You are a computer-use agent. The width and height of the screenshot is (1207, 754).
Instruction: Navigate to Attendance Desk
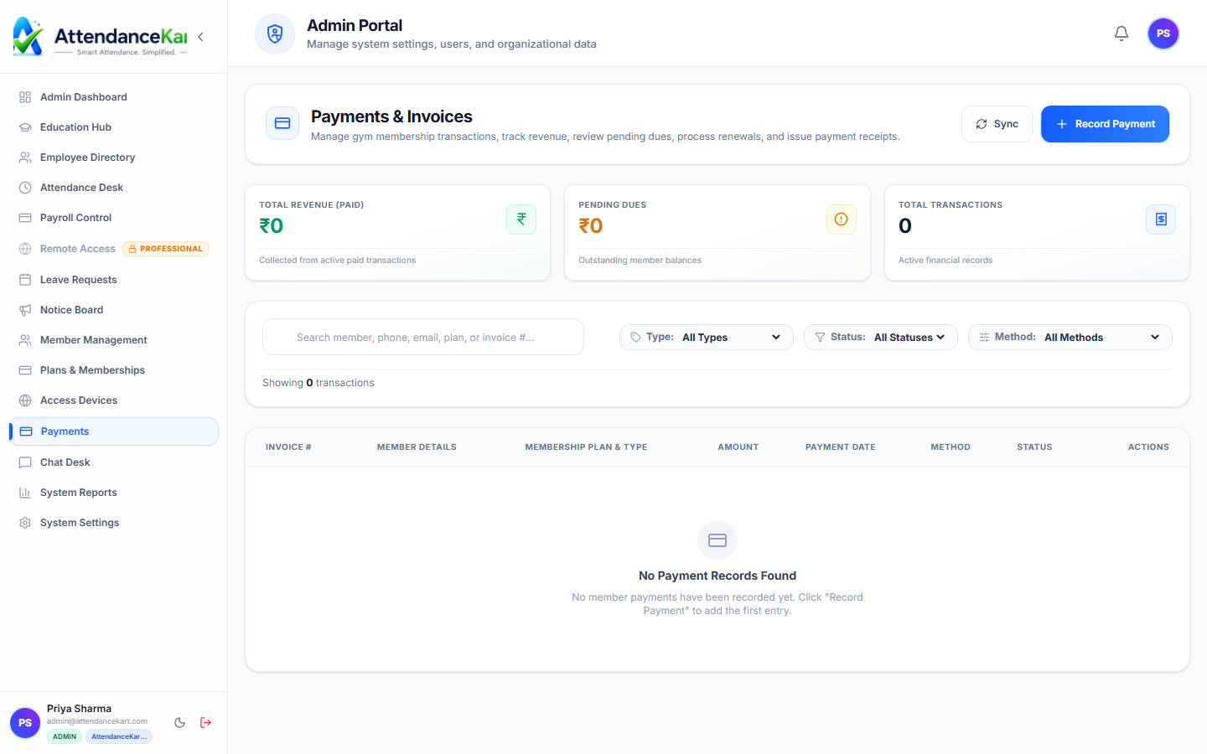(x=114, y=188)
